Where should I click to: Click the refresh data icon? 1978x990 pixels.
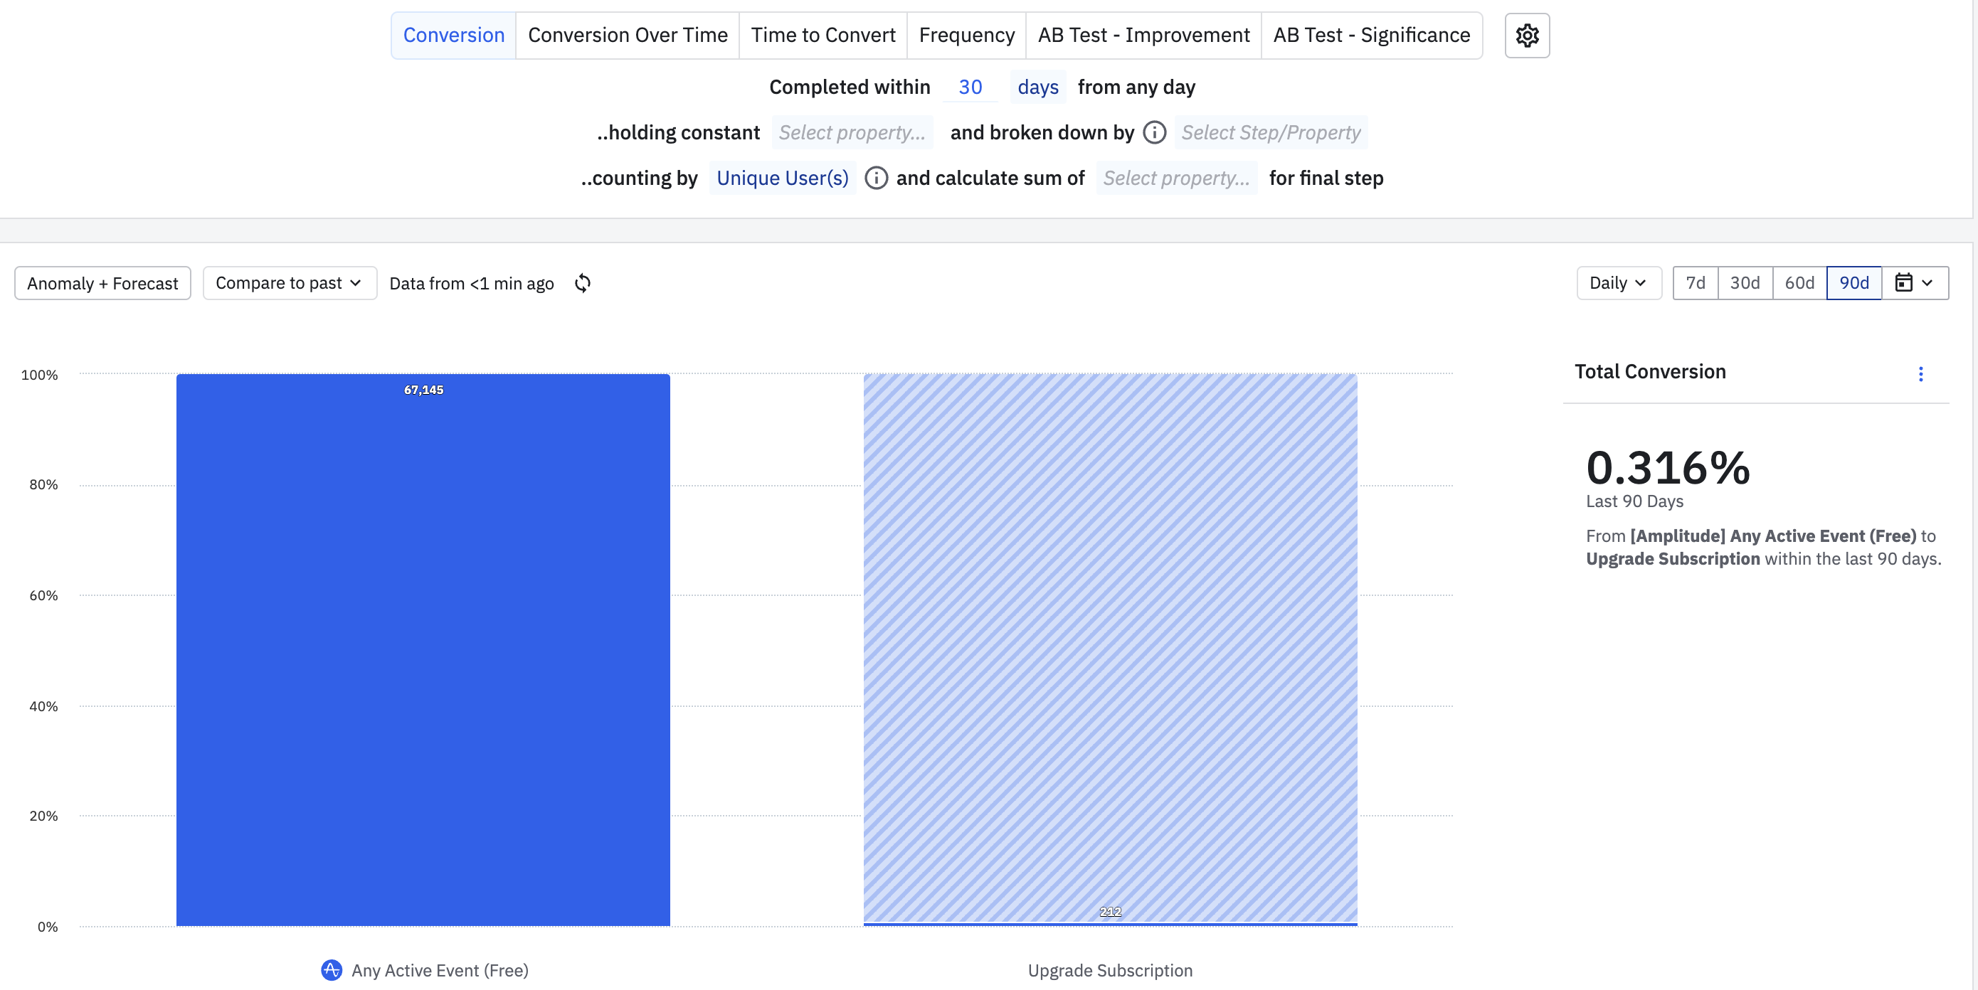pos(583,283)
